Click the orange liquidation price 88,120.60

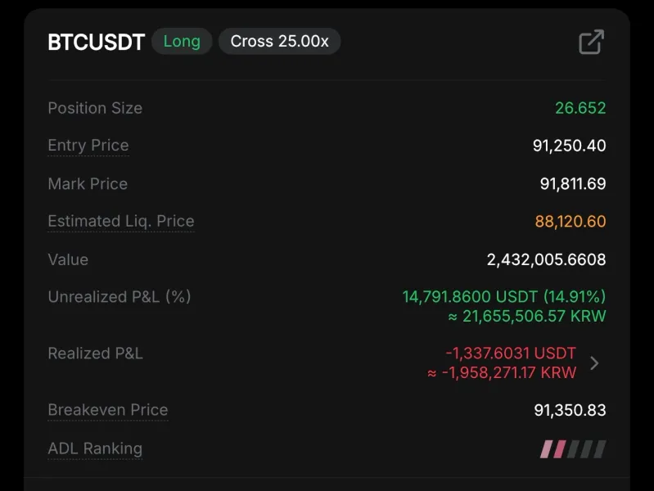click(571, 222)
